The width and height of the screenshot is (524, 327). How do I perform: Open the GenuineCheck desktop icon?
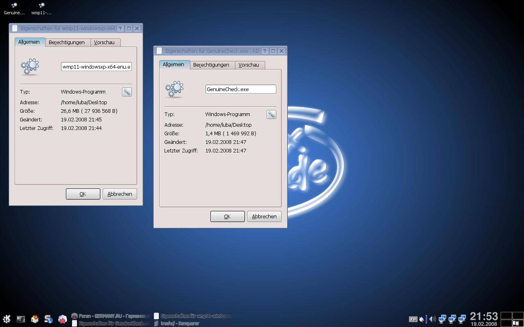click(x=14, y=8)
